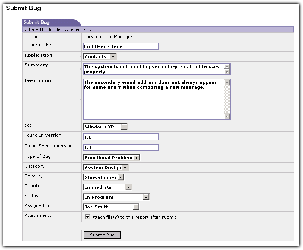
Task: Click the Summary scrollbar down arrow
Action: pos(226,72)
